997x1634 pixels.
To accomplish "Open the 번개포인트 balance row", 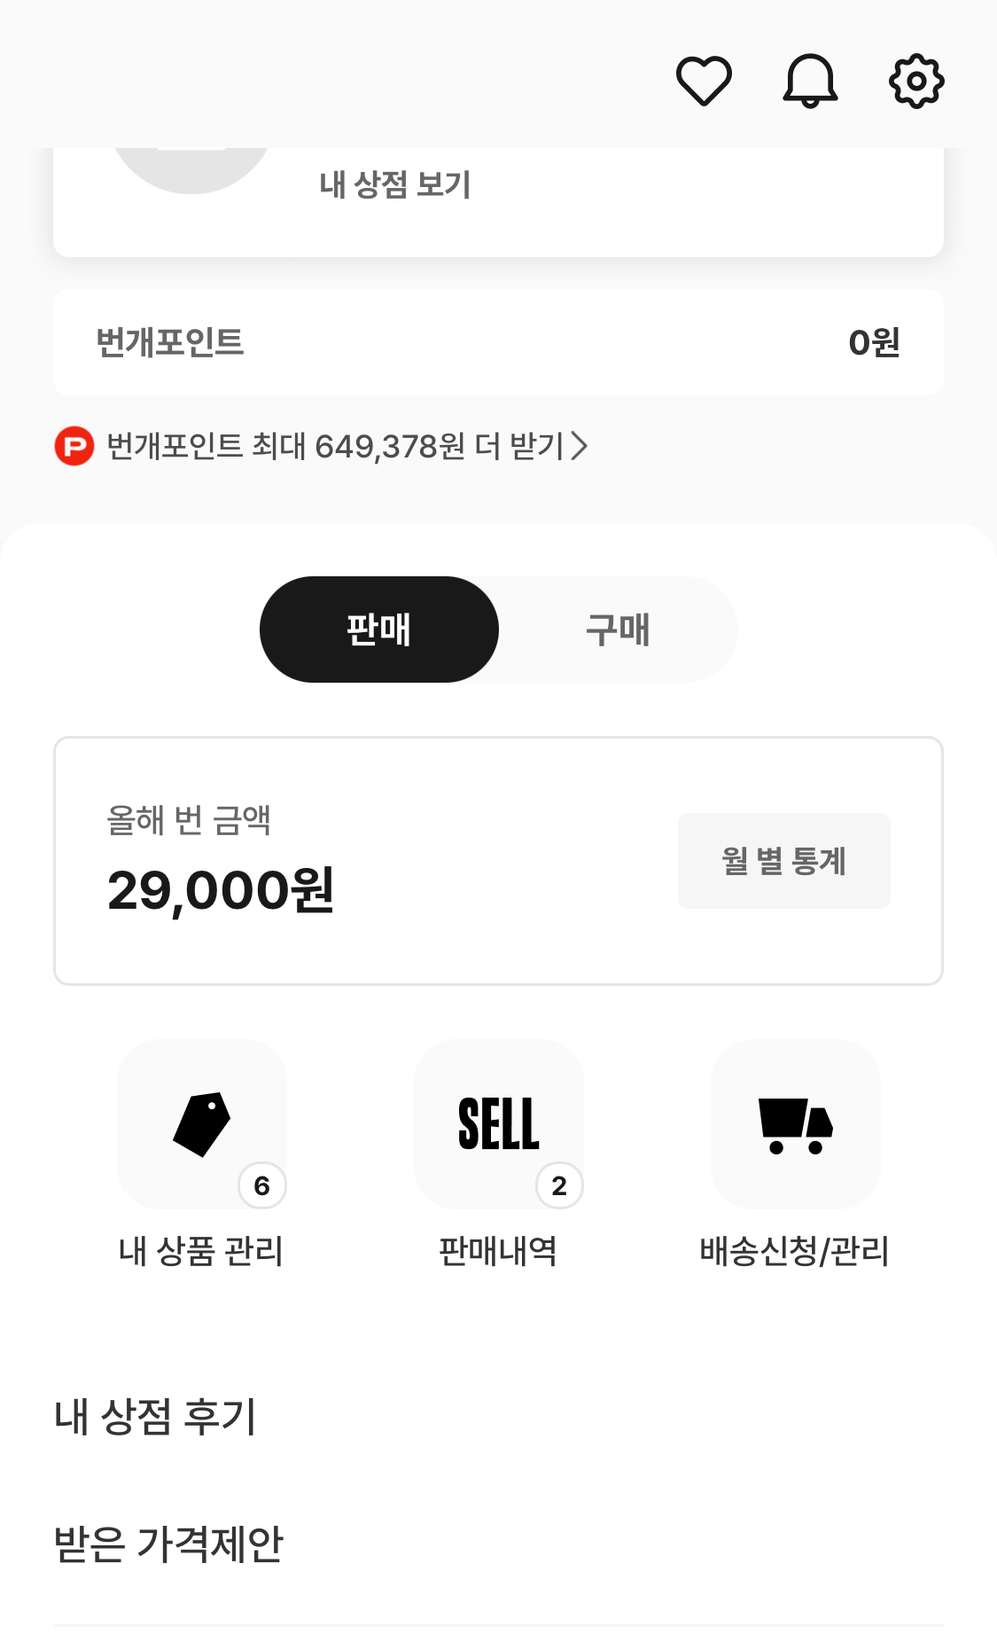I will [x=498, y=342].
